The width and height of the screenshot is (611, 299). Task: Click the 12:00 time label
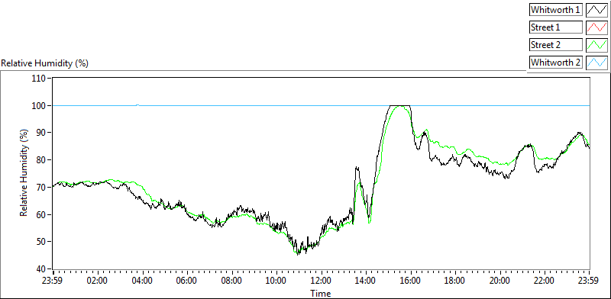[321, 281]
